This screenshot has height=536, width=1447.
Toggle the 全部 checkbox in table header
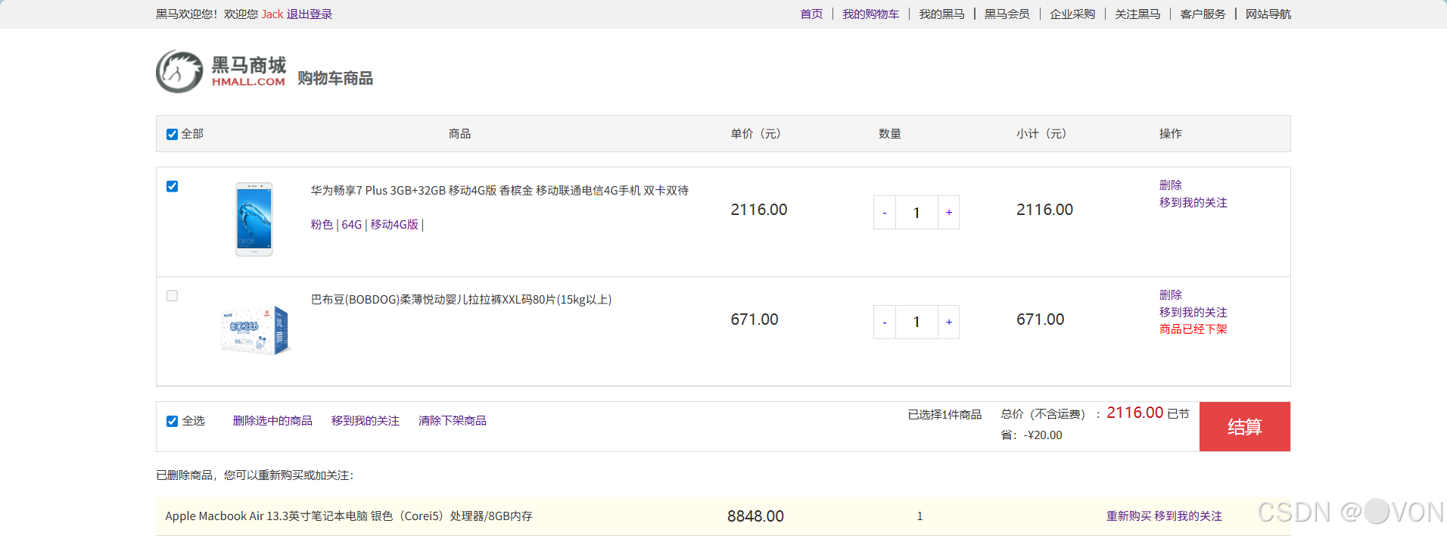click(x=172, y=134)
